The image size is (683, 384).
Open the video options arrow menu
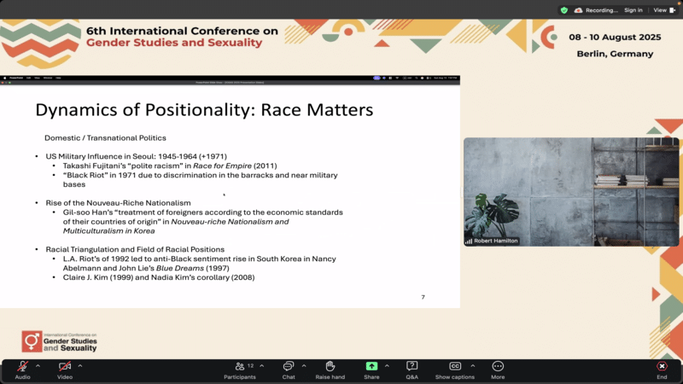tap(80, 365)
